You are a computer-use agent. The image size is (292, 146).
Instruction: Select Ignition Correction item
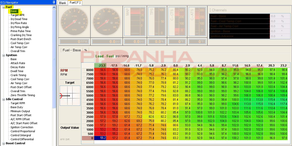22,127
